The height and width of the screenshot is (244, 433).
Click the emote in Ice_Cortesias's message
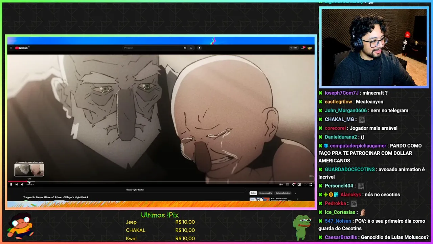(x=363, y=212)
